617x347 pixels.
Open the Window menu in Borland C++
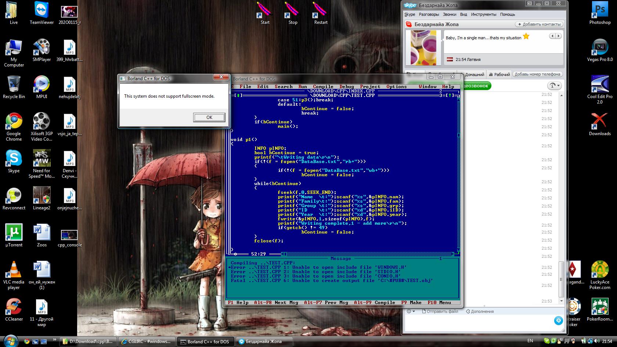(427, 87)
